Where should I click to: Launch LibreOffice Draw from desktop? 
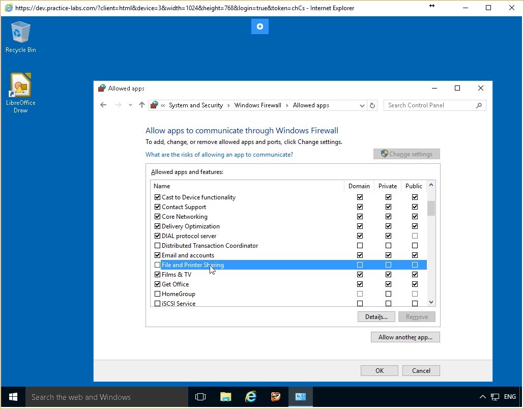click(x=20, y=85)
